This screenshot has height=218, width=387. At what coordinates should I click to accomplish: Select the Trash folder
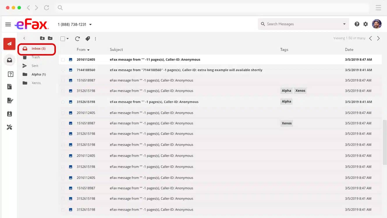(35, 57)
